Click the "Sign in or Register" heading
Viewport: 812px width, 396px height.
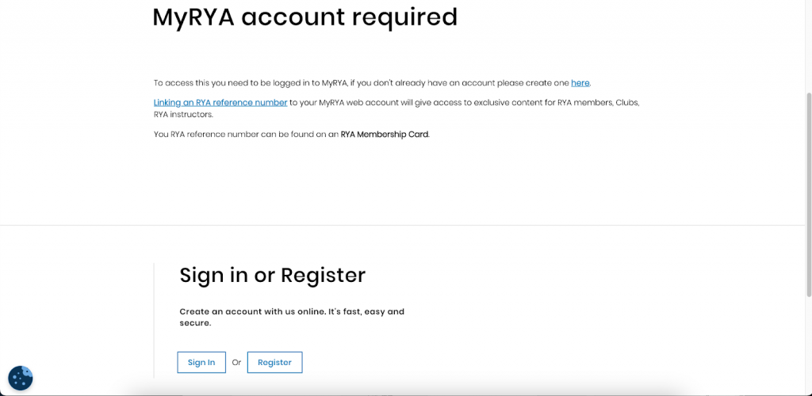[x=272, y=275]
